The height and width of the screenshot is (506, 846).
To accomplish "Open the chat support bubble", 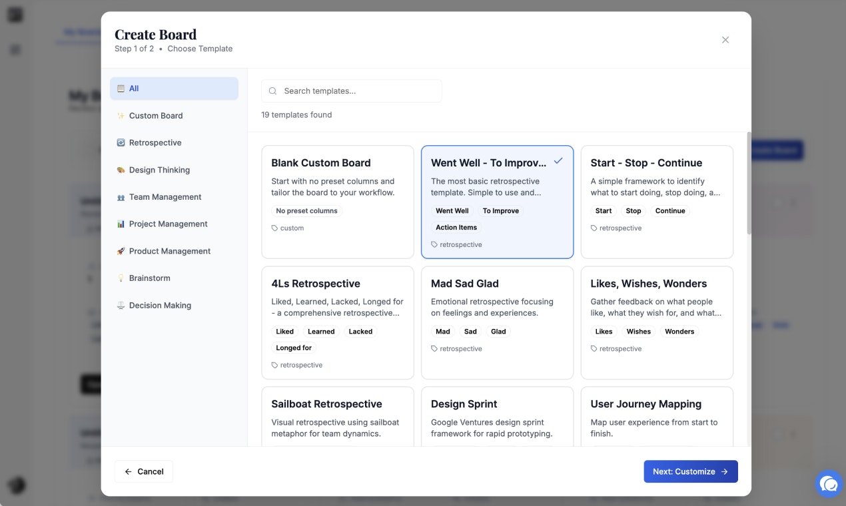I will click(828, 484).
